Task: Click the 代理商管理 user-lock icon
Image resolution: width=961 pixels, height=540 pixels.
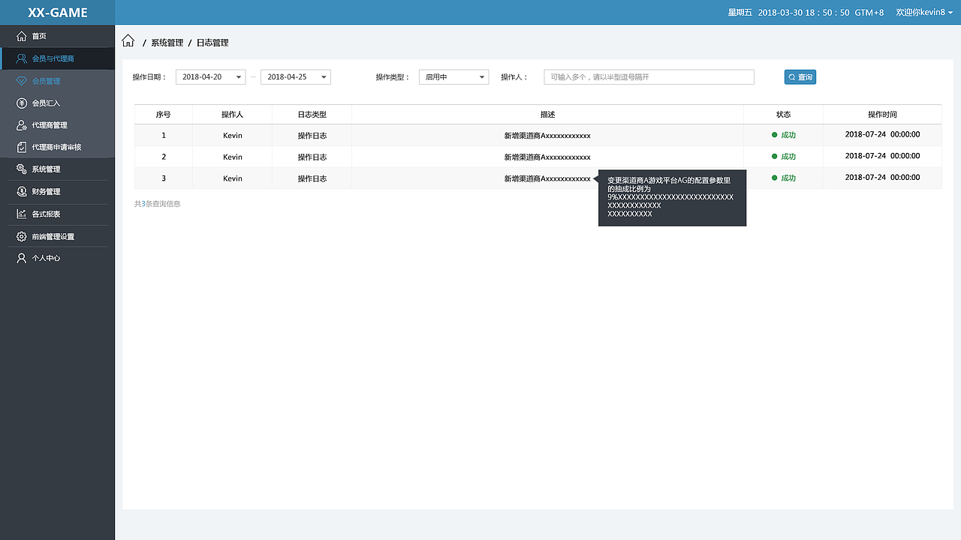Action: (21, 125)
